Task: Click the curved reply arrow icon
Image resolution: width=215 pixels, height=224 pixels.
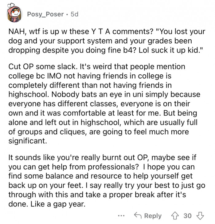Action: 138,216
